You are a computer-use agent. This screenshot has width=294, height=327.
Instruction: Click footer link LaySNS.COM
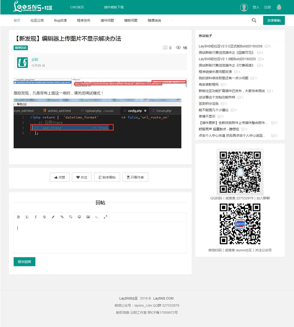(x=163, y=298)
